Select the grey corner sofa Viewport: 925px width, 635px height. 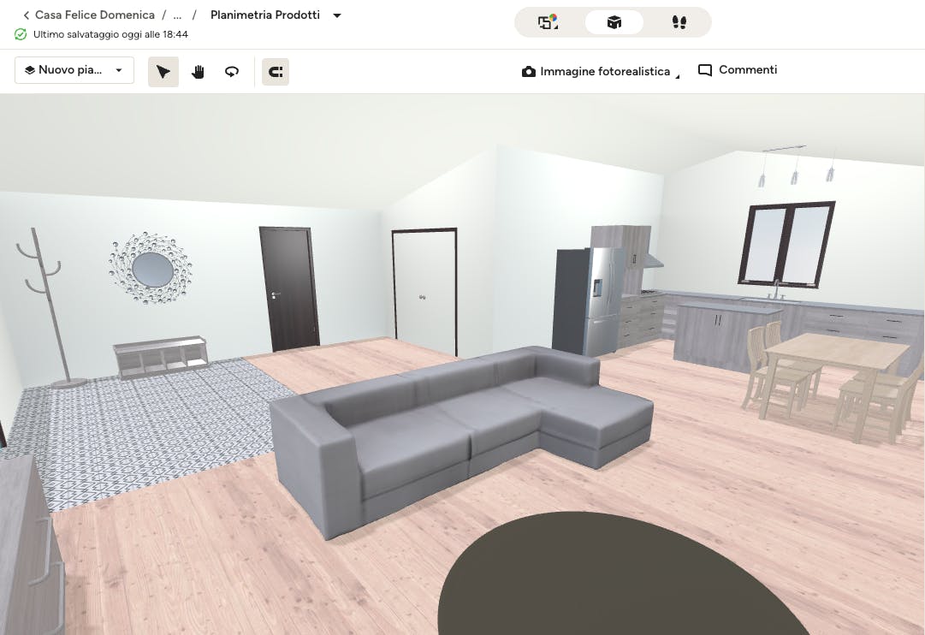460,436
